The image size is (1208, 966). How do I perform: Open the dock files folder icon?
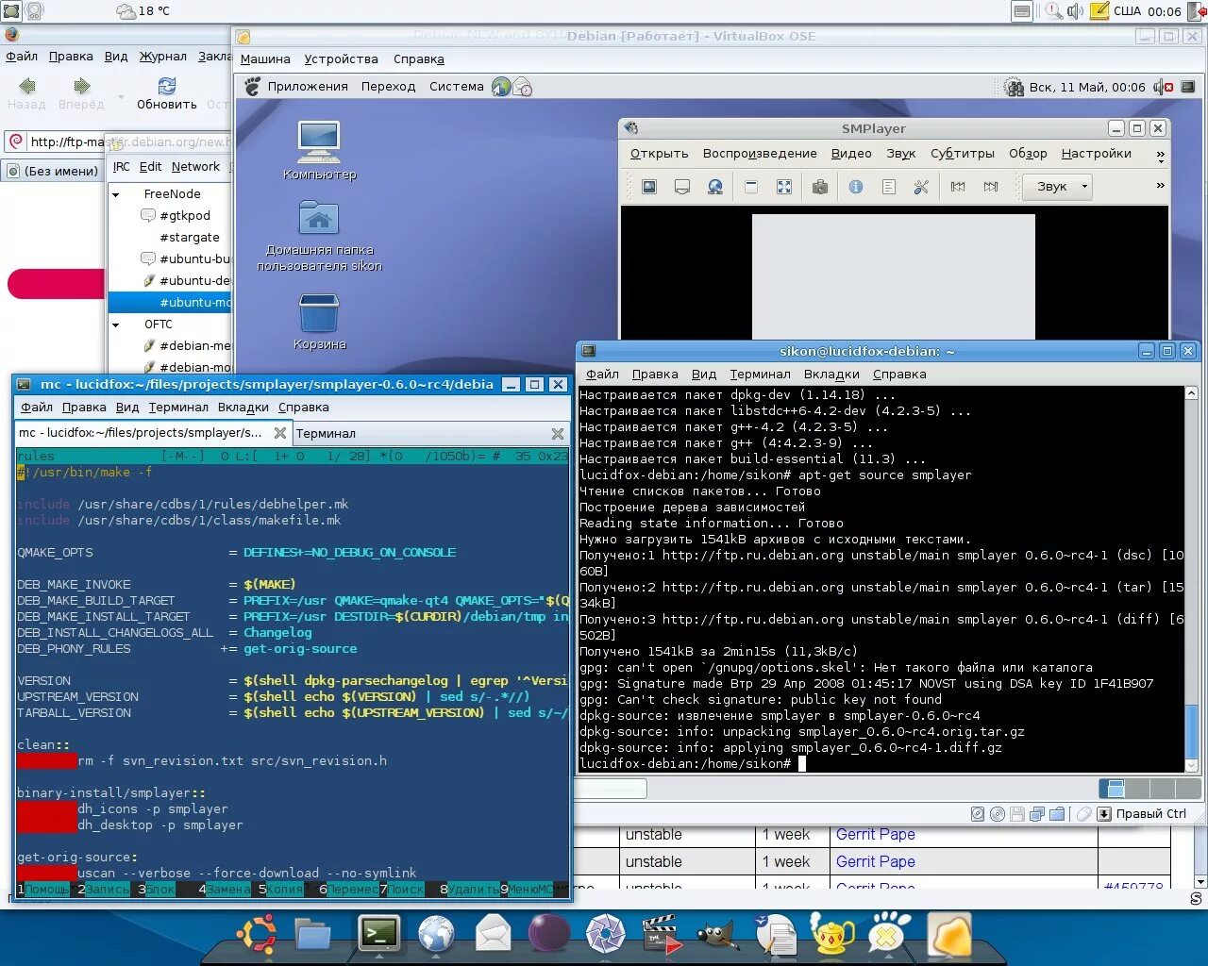point(312,934)
